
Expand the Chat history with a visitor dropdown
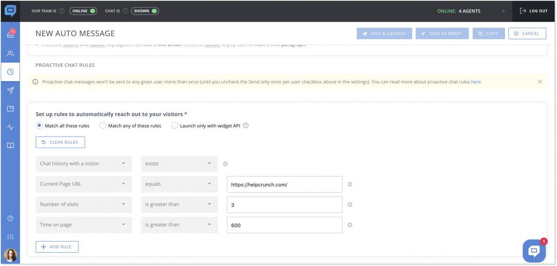point(84,164)
